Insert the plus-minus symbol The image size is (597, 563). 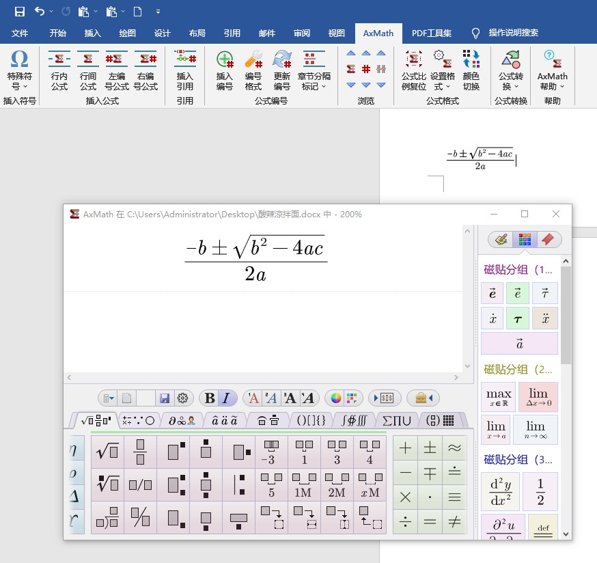[430, 448]
